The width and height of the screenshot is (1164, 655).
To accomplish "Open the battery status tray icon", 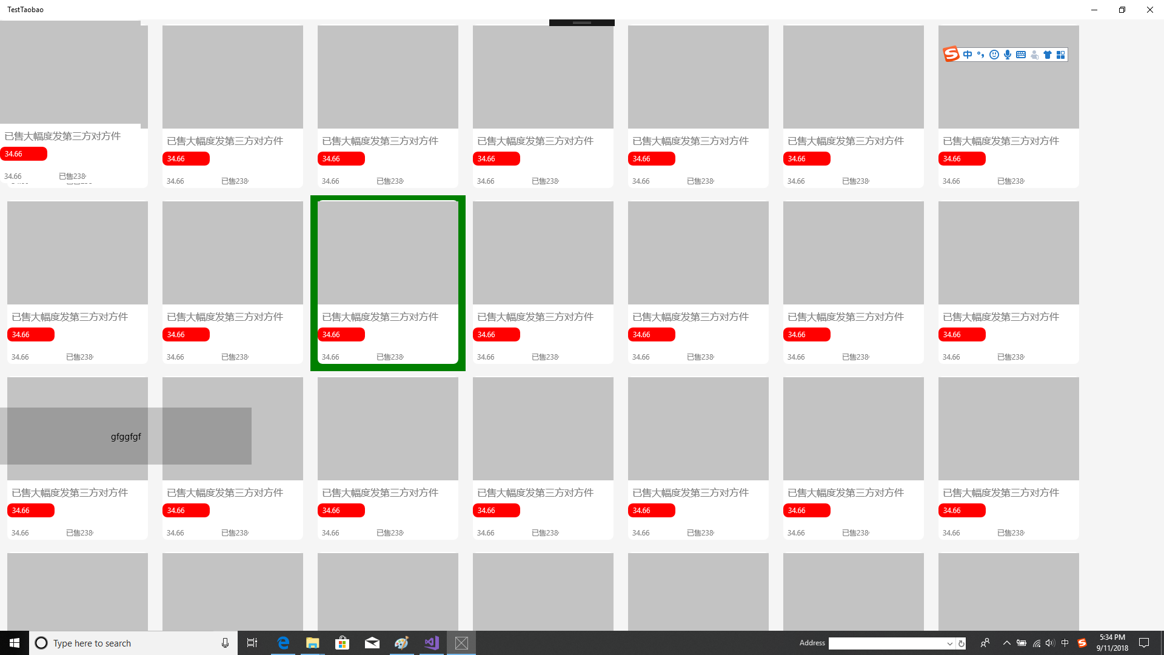I will pos(1022,643).
